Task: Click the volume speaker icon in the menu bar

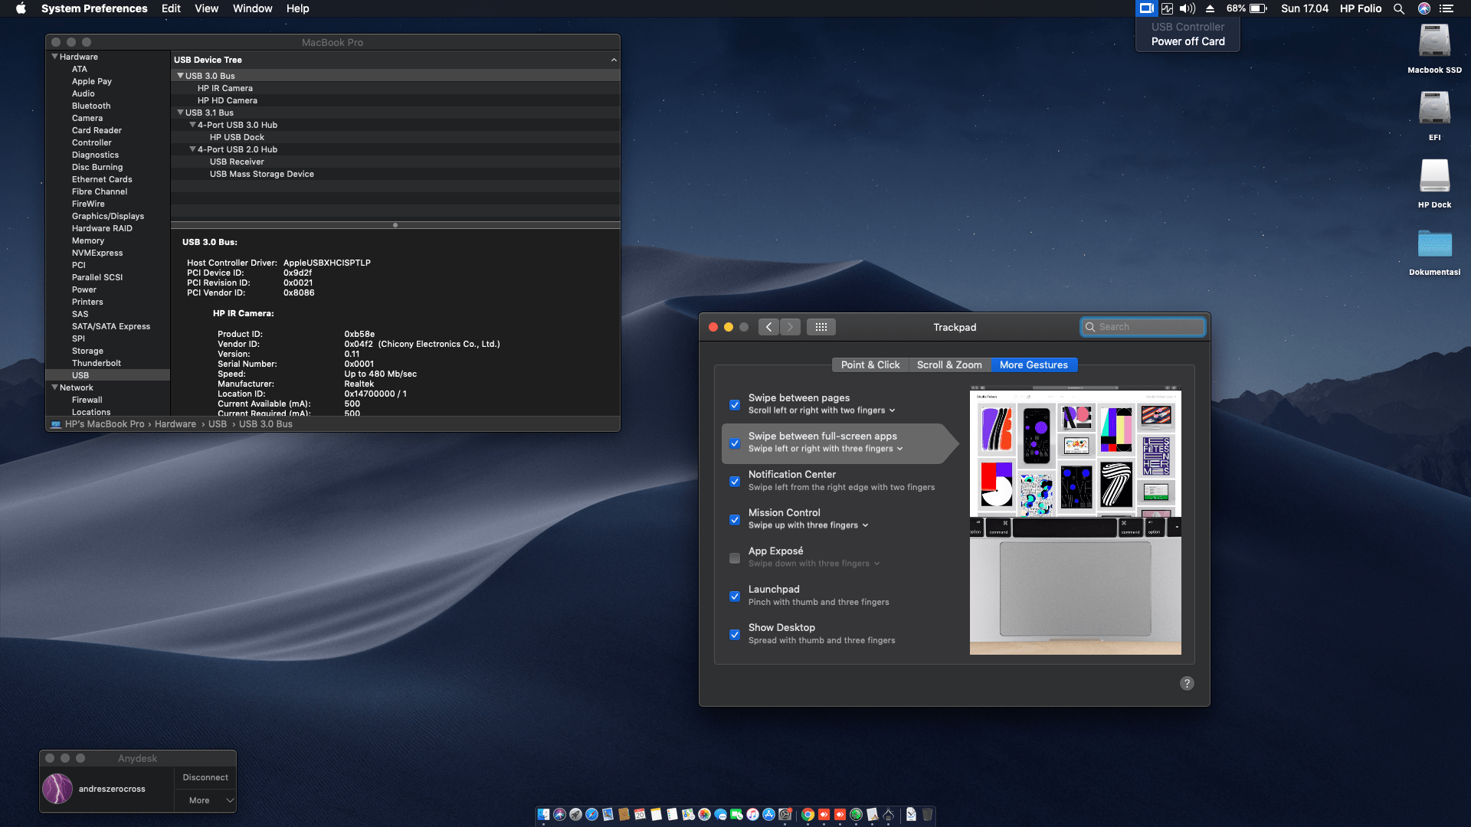Action: tap(1188, 8)
